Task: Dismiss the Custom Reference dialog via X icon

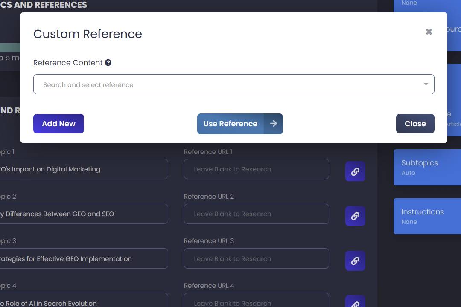Action: [429, 32]
